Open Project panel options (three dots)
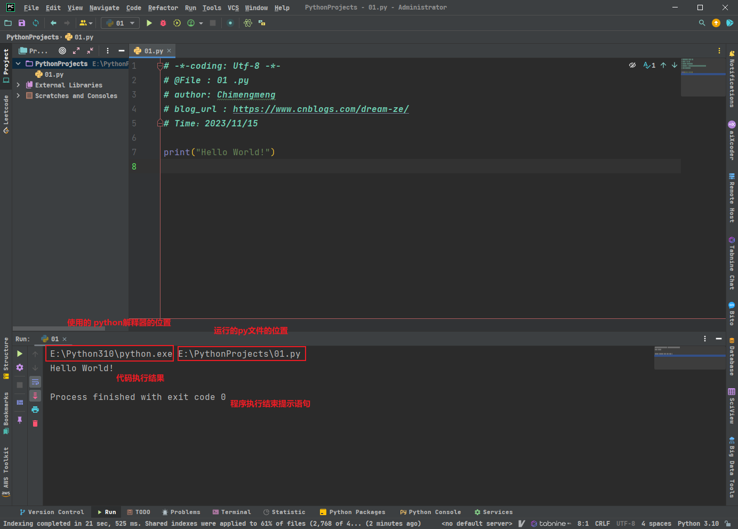 point(108,51)
